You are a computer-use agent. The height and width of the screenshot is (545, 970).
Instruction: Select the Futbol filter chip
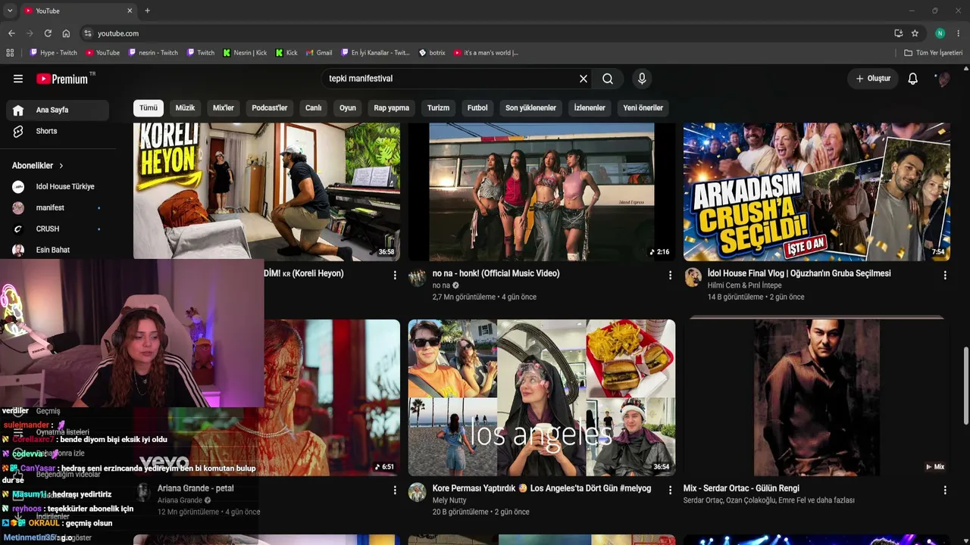point(477,108)
